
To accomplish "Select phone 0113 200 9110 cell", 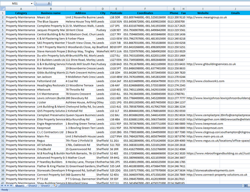I will point(174,17).
